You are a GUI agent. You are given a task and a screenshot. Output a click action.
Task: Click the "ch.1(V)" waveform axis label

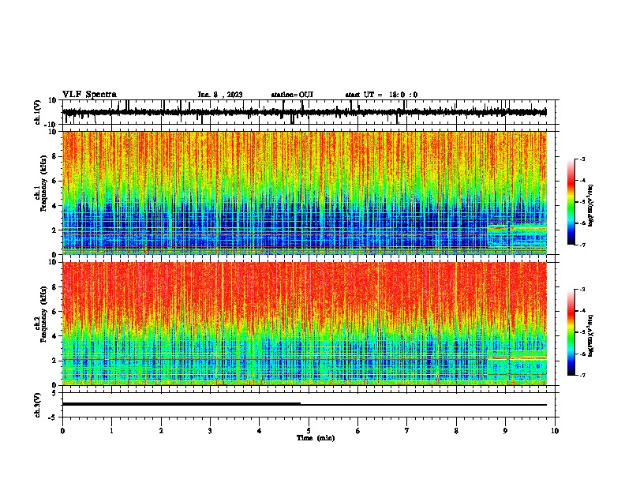coord(38,112)
